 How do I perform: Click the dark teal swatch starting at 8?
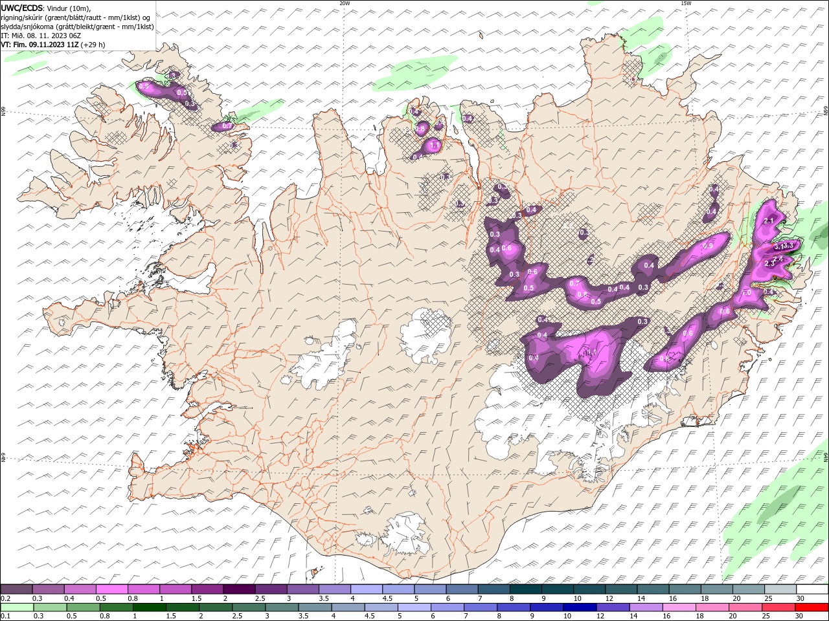(525, 589)
